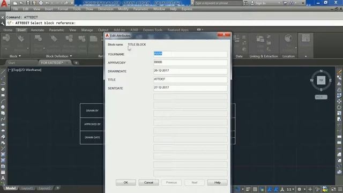Open the Modify menu in menu bar

(x=123, y=9)
